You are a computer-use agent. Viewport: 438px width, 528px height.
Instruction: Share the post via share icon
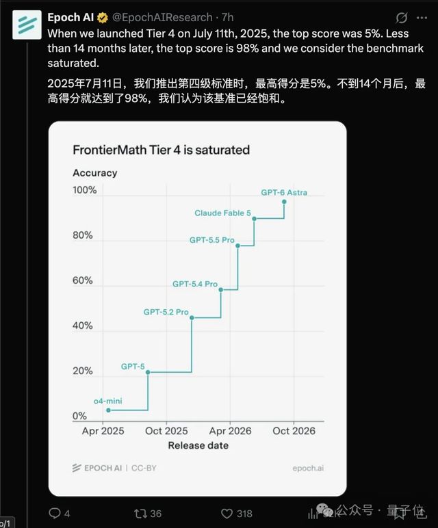click(421, 513)
